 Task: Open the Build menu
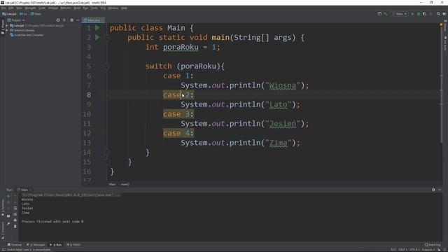pyautogui.click(x=77, y=8)
